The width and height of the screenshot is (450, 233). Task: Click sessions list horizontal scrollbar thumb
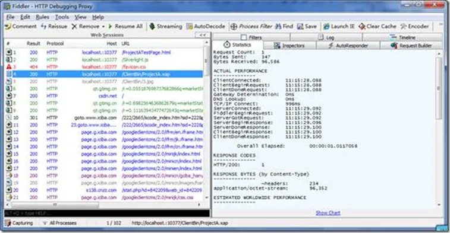coord(55,205)
